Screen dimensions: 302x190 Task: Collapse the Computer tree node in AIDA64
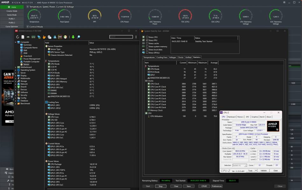coord(16,42)
